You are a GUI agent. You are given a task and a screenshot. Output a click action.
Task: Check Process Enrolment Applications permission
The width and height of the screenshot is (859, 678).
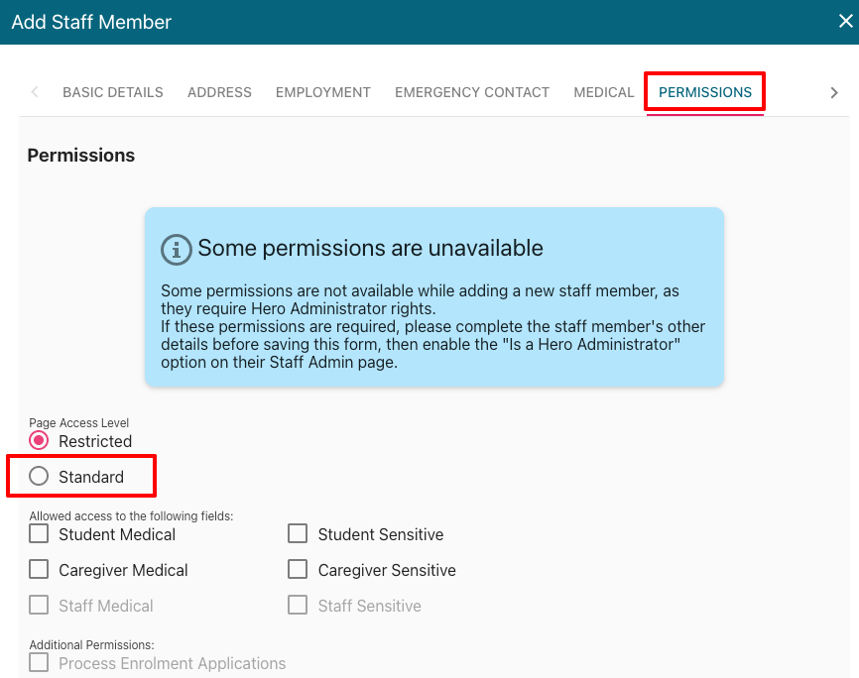coord(40,663)
